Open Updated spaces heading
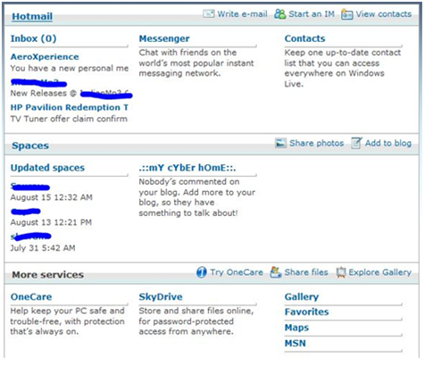Image resolution: width=424 pixels, height=366 pixels. tap(47, 168)
